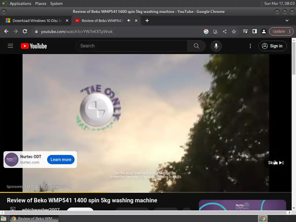Visit nurtec.com link beside Sponsored
Image resolution: width=296 pixels, height=222 pixels.
pyautogui.click(x=61, y=187)
